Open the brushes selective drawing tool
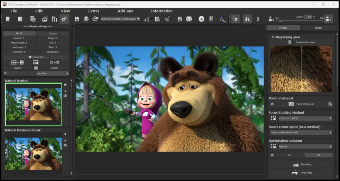The width and height of the screenshot is (340, 181). pos(55,19)
